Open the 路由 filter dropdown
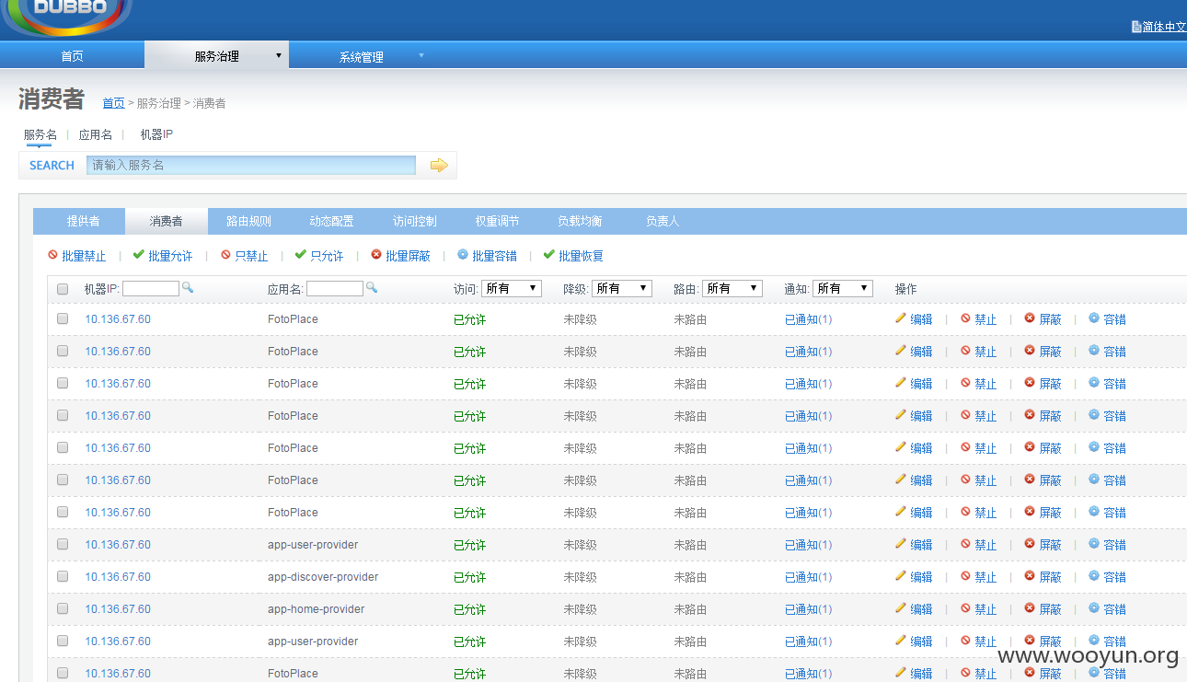Screen dimensions: 1187x682 732,288
